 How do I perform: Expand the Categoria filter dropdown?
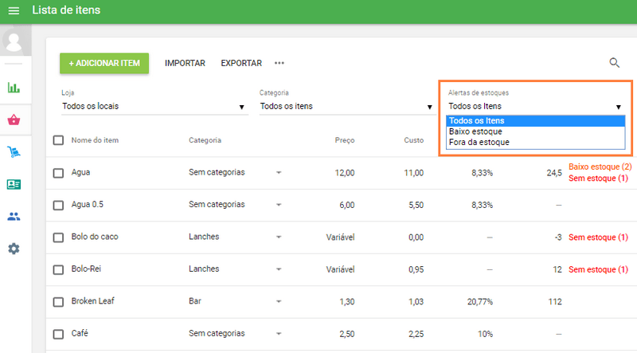click(x=346, y=106)
